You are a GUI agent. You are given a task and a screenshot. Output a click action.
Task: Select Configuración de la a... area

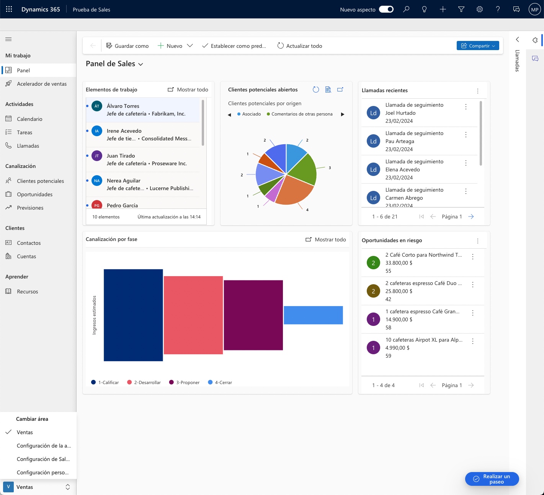[x=38, y=446]
